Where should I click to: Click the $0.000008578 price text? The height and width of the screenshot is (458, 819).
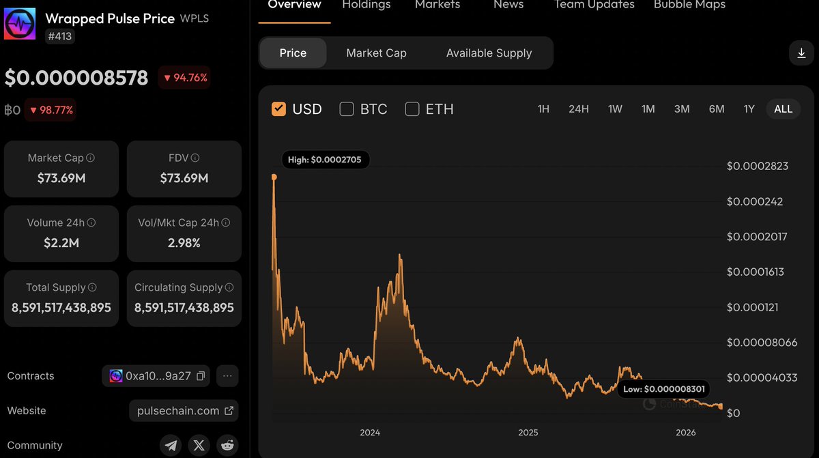click(76, 78)
